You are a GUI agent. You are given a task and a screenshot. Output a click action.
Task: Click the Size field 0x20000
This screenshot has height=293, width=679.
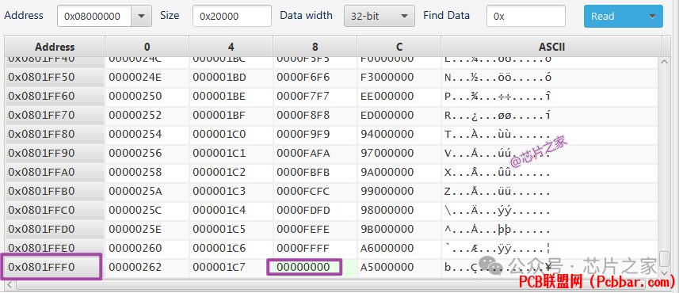tap(232, 16)
